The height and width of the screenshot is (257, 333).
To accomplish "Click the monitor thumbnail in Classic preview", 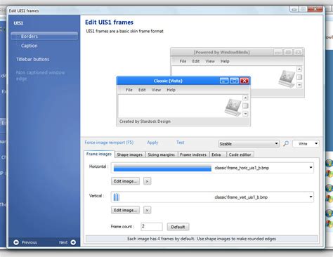I will [233, 107].
